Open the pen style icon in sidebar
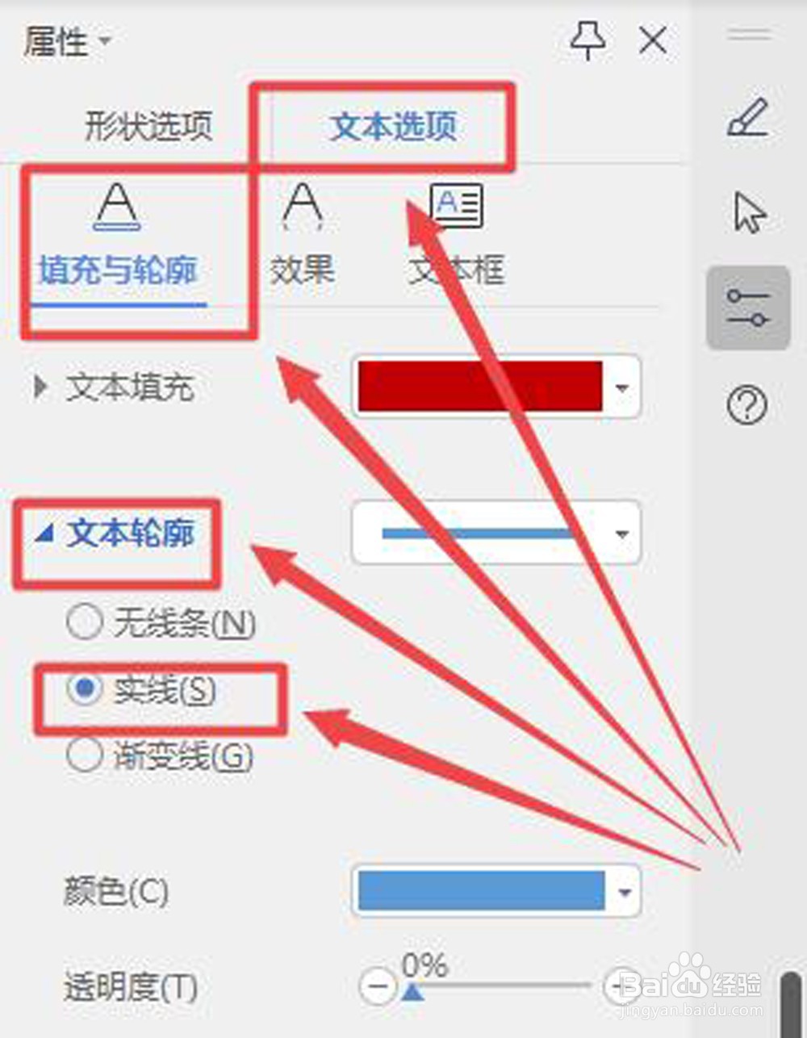Viewport: 807px width, 1038px height. point(747,118)
